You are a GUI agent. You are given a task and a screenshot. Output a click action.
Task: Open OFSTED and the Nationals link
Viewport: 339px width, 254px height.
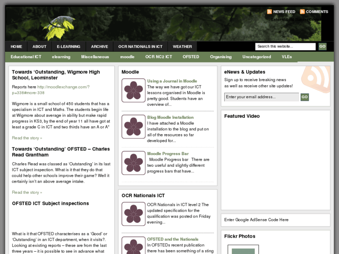point(173,239)
